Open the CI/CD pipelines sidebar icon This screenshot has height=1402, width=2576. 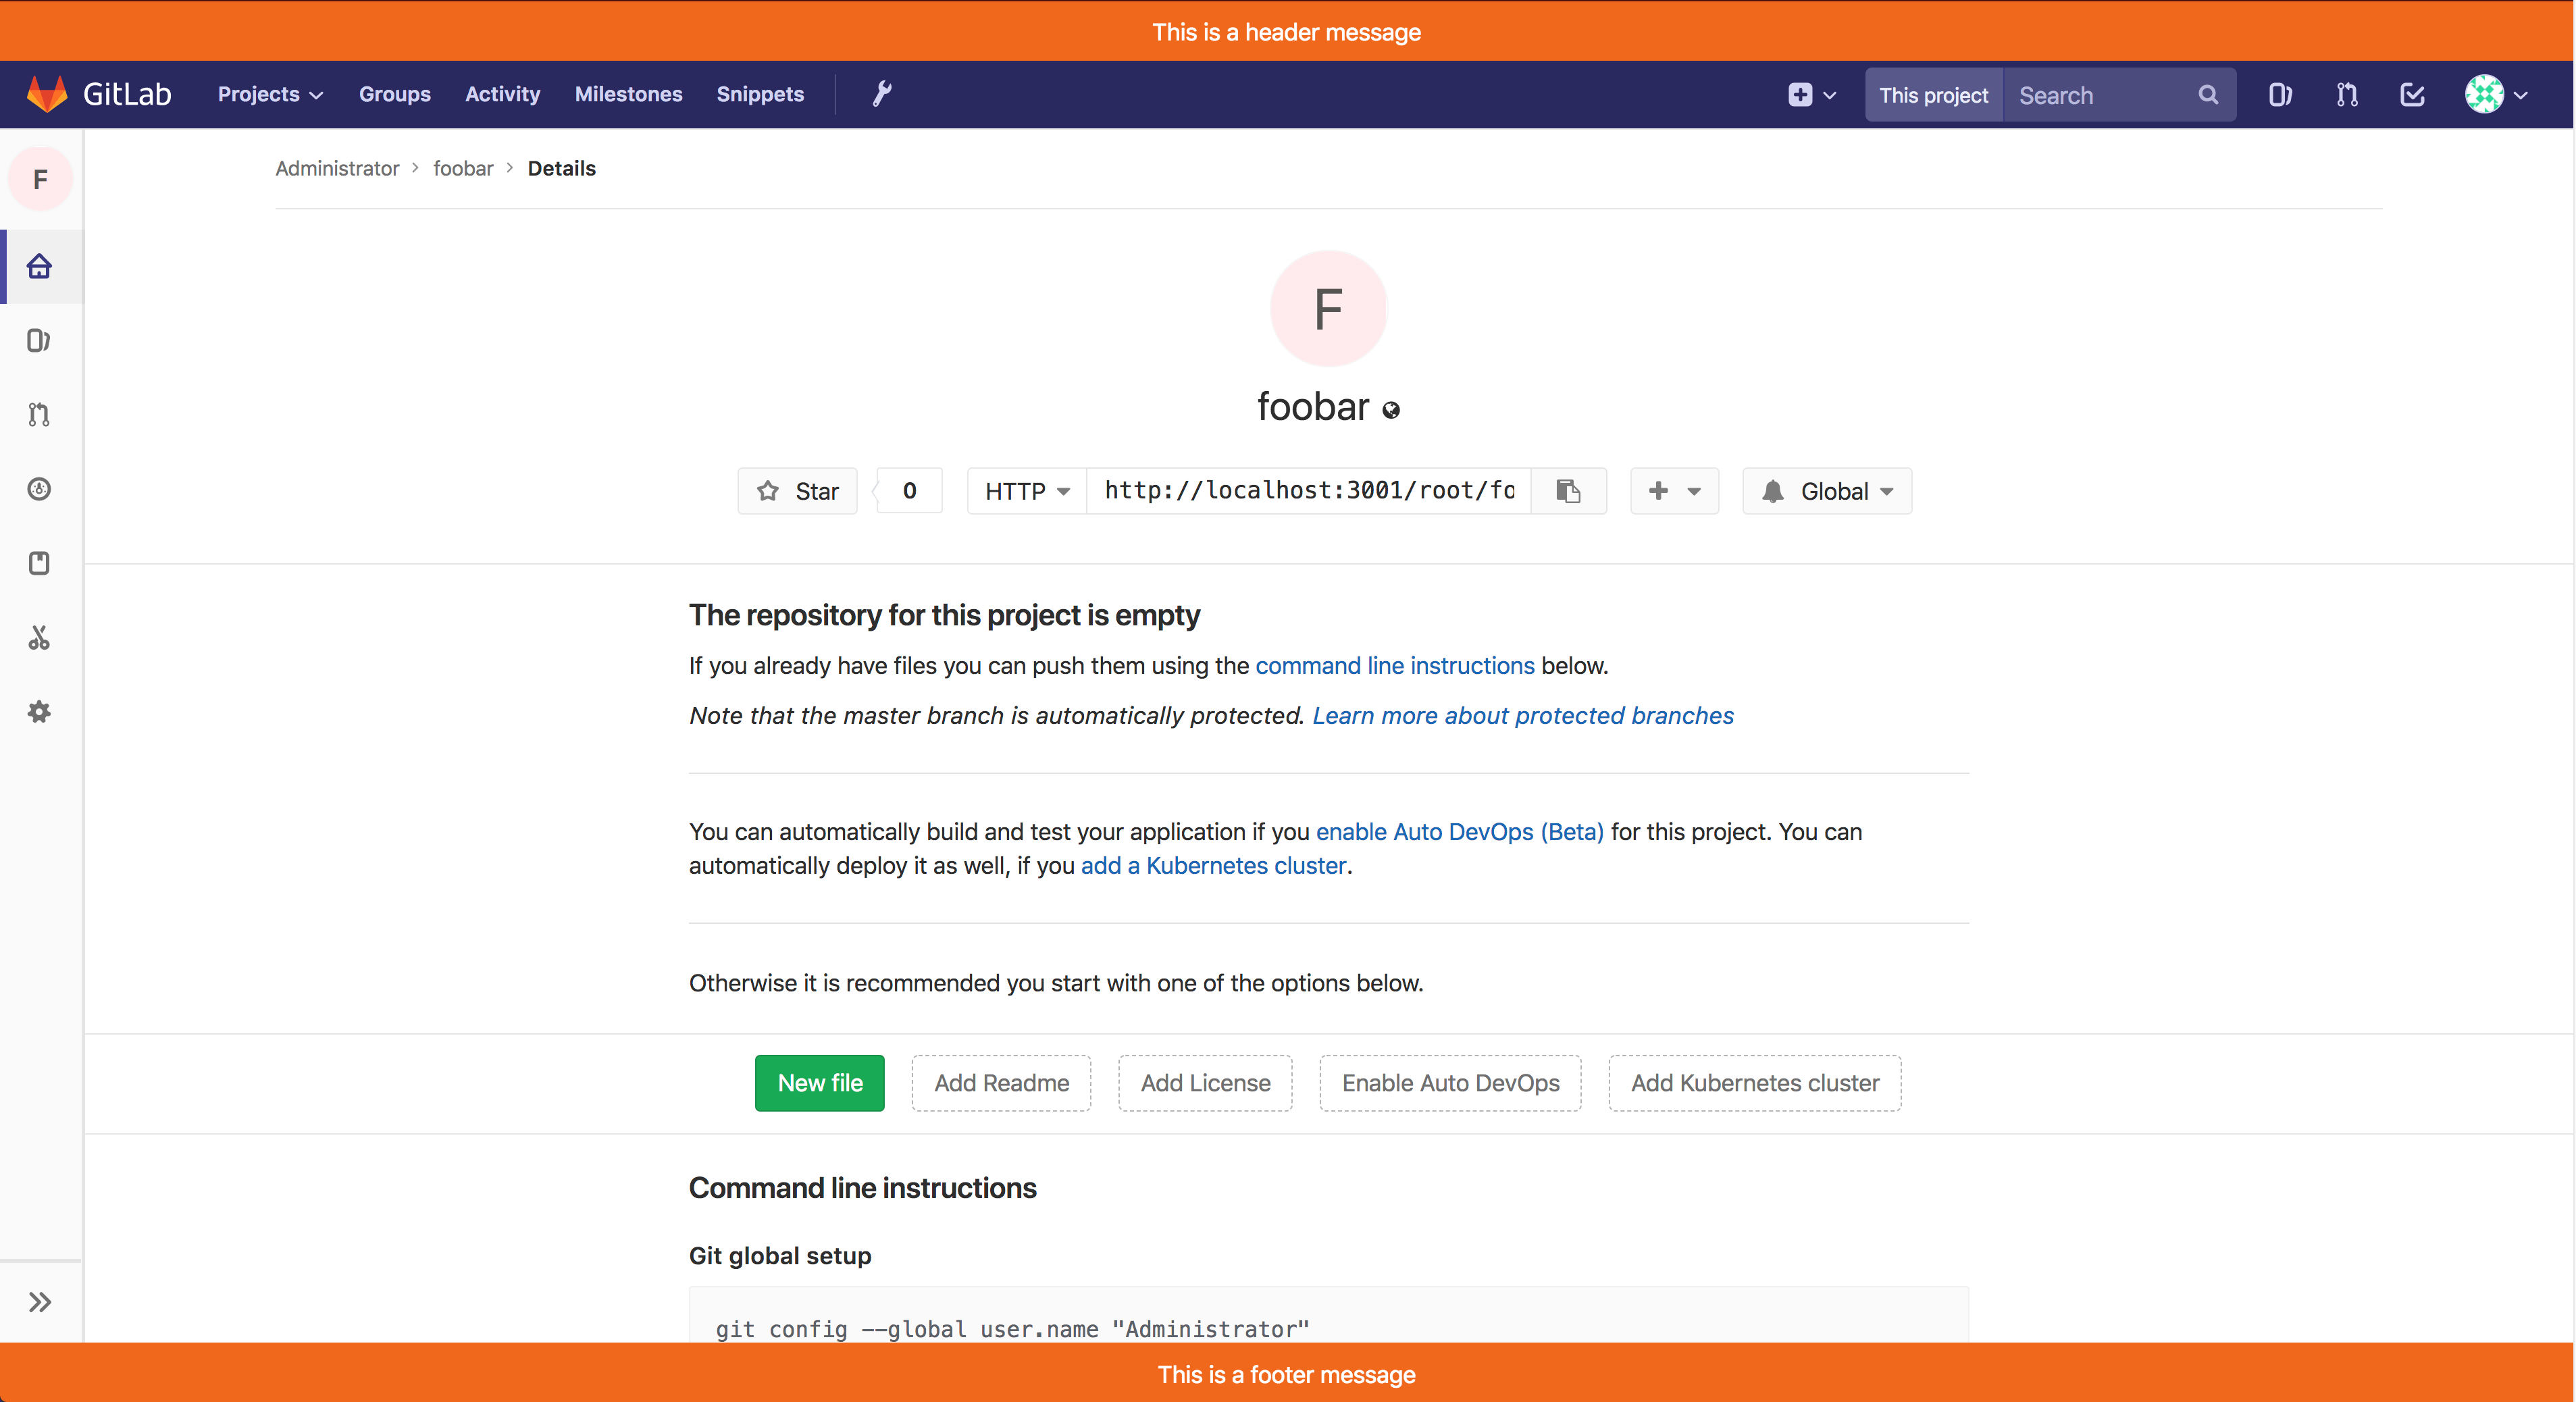(x=41, y=489)
